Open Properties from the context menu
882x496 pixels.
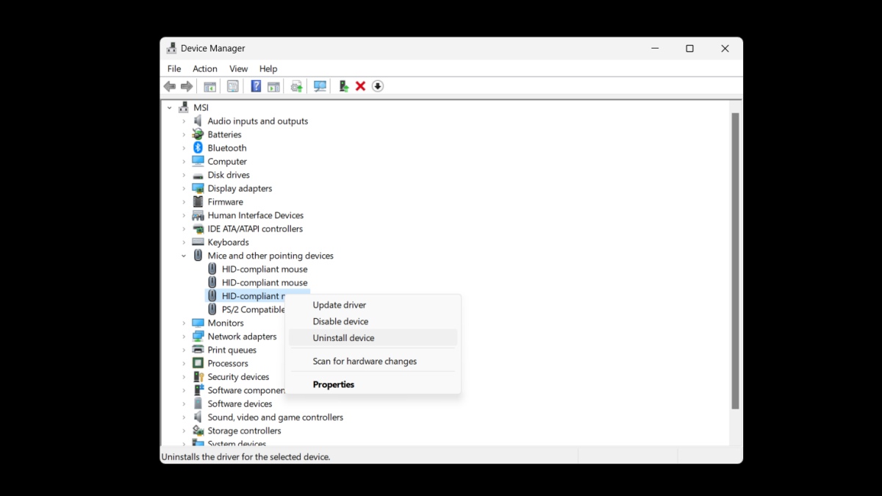pos(373,384)
